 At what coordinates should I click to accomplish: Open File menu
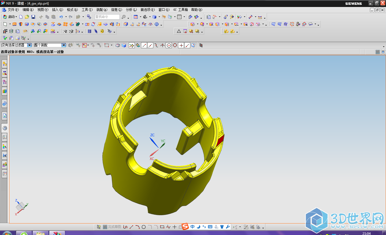click(x=13, y=10)
